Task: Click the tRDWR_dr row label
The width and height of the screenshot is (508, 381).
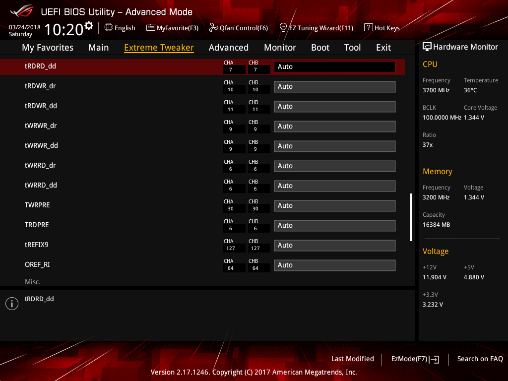Action: pyautogui.click(x=40, y=86)
